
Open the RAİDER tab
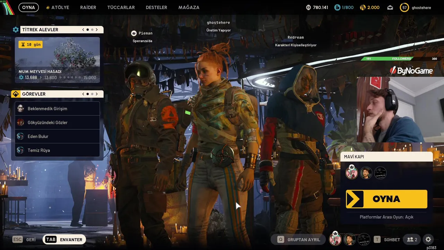click(x=88, y=7)
